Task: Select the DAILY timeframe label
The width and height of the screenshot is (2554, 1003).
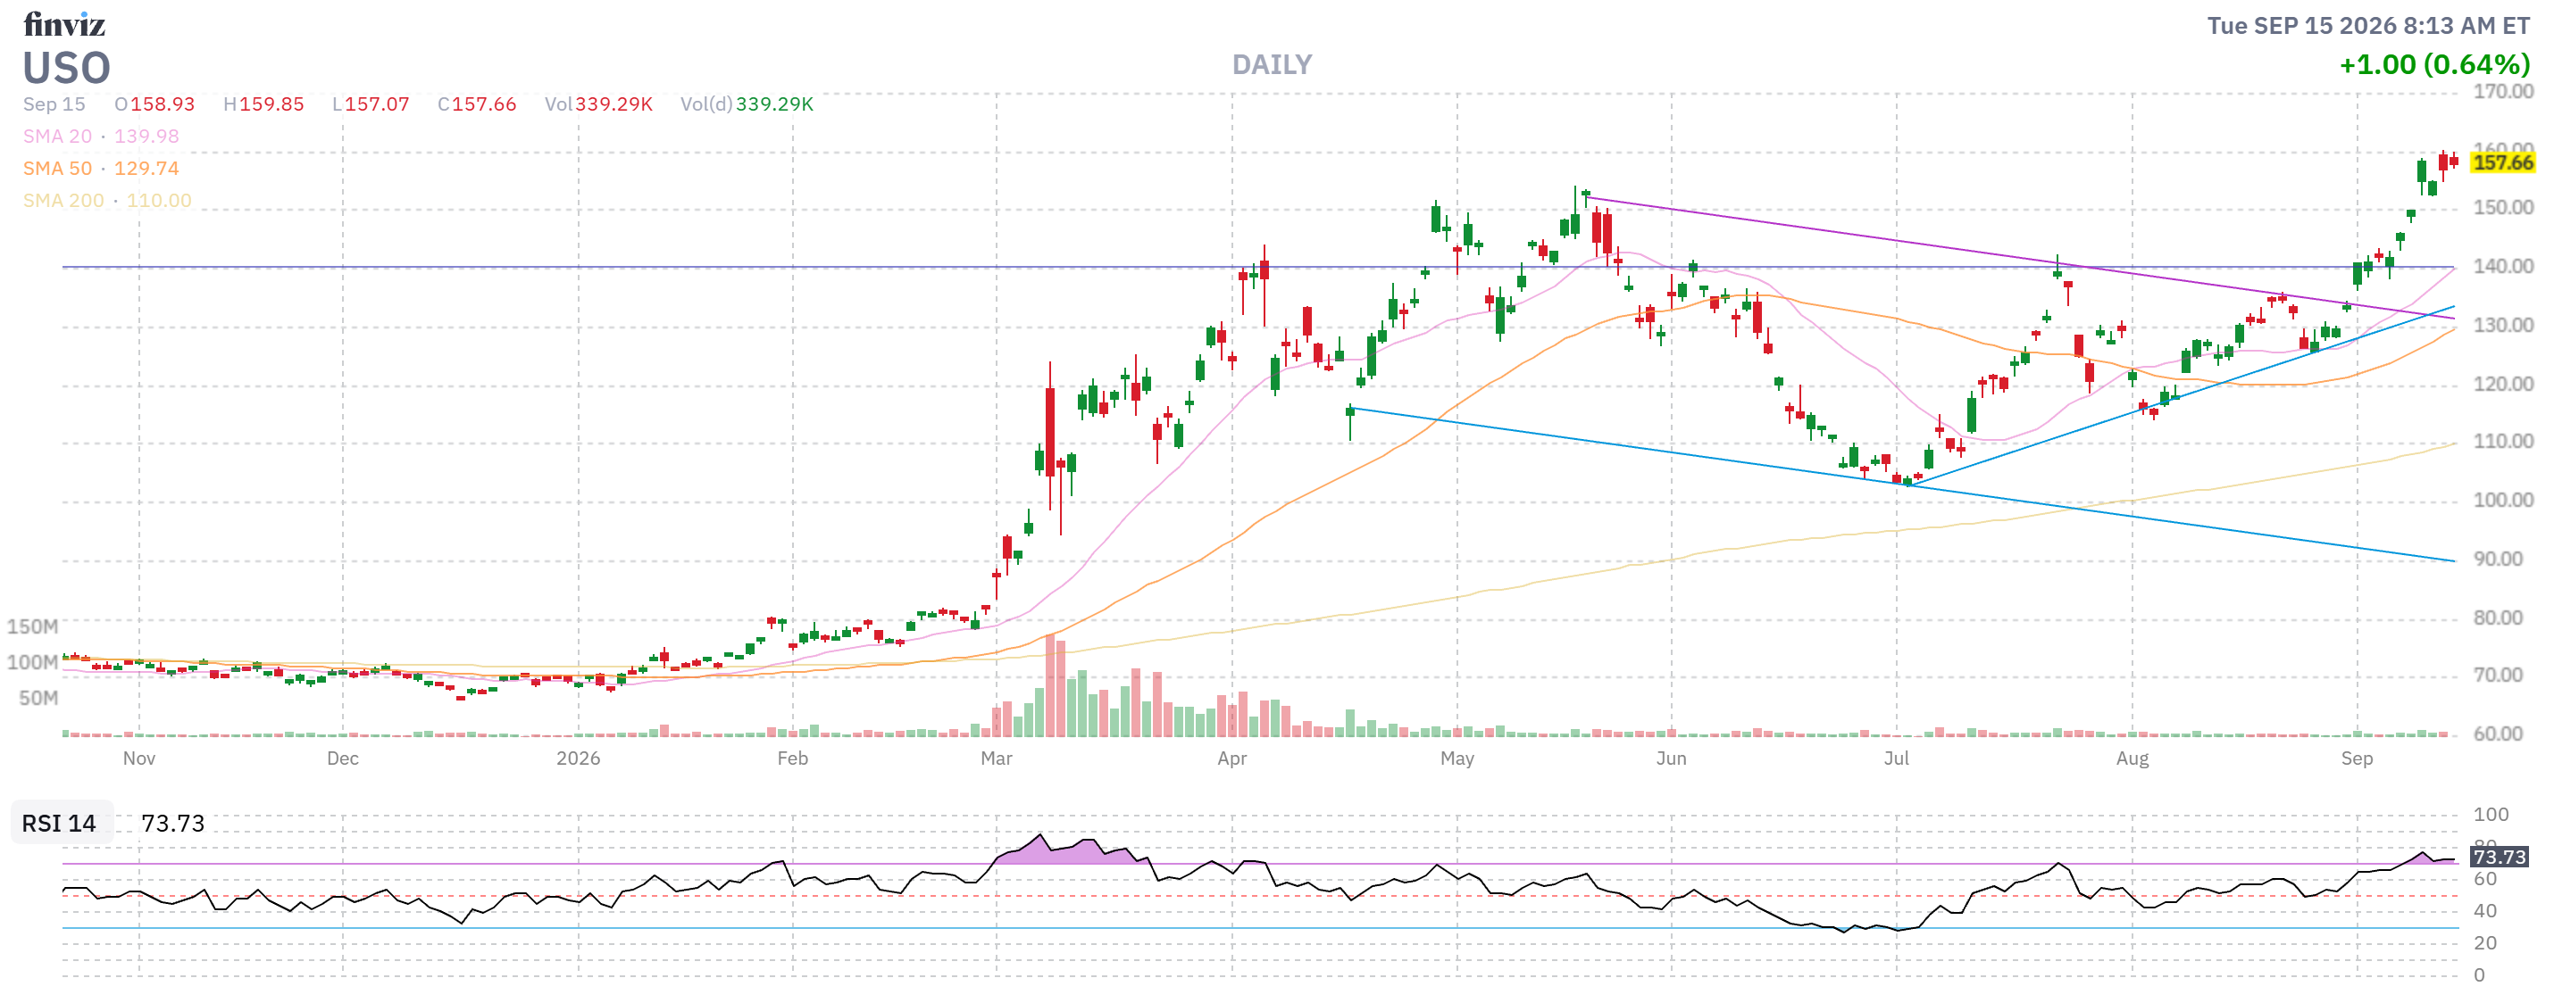Action: click(x=1272, y=65)
